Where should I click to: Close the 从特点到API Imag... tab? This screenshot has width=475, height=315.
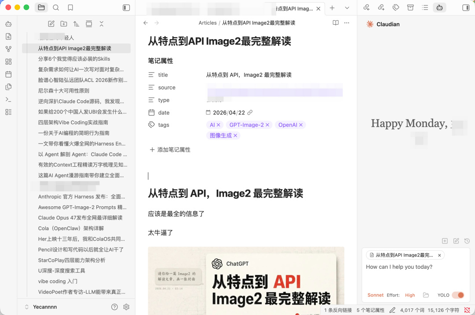click(318, 9)
